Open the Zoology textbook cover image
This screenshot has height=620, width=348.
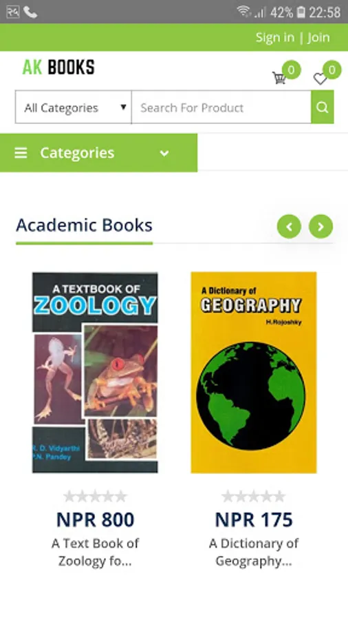click(x=95, y=373)
